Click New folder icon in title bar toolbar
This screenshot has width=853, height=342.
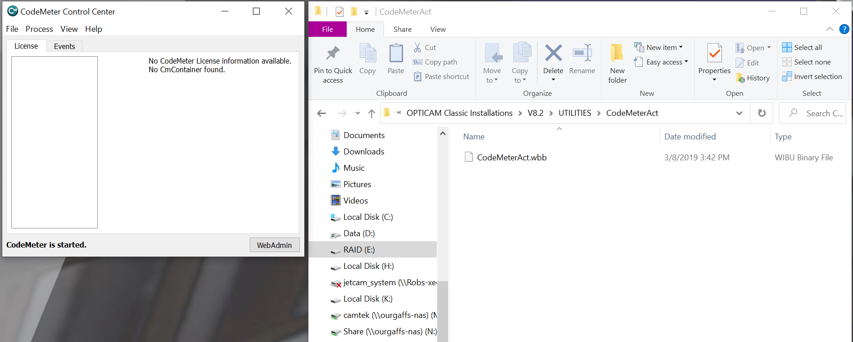pos(353,12)
